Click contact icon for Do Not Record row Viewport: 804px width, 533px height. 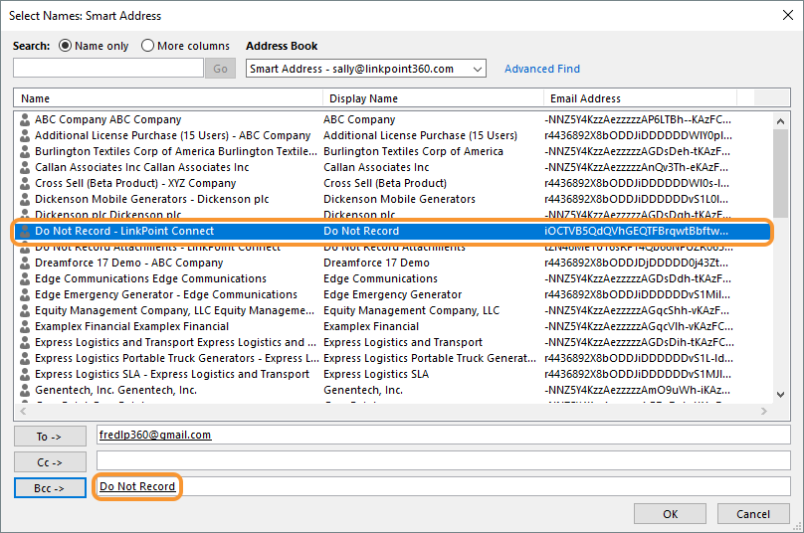click(x=25, y=231)
